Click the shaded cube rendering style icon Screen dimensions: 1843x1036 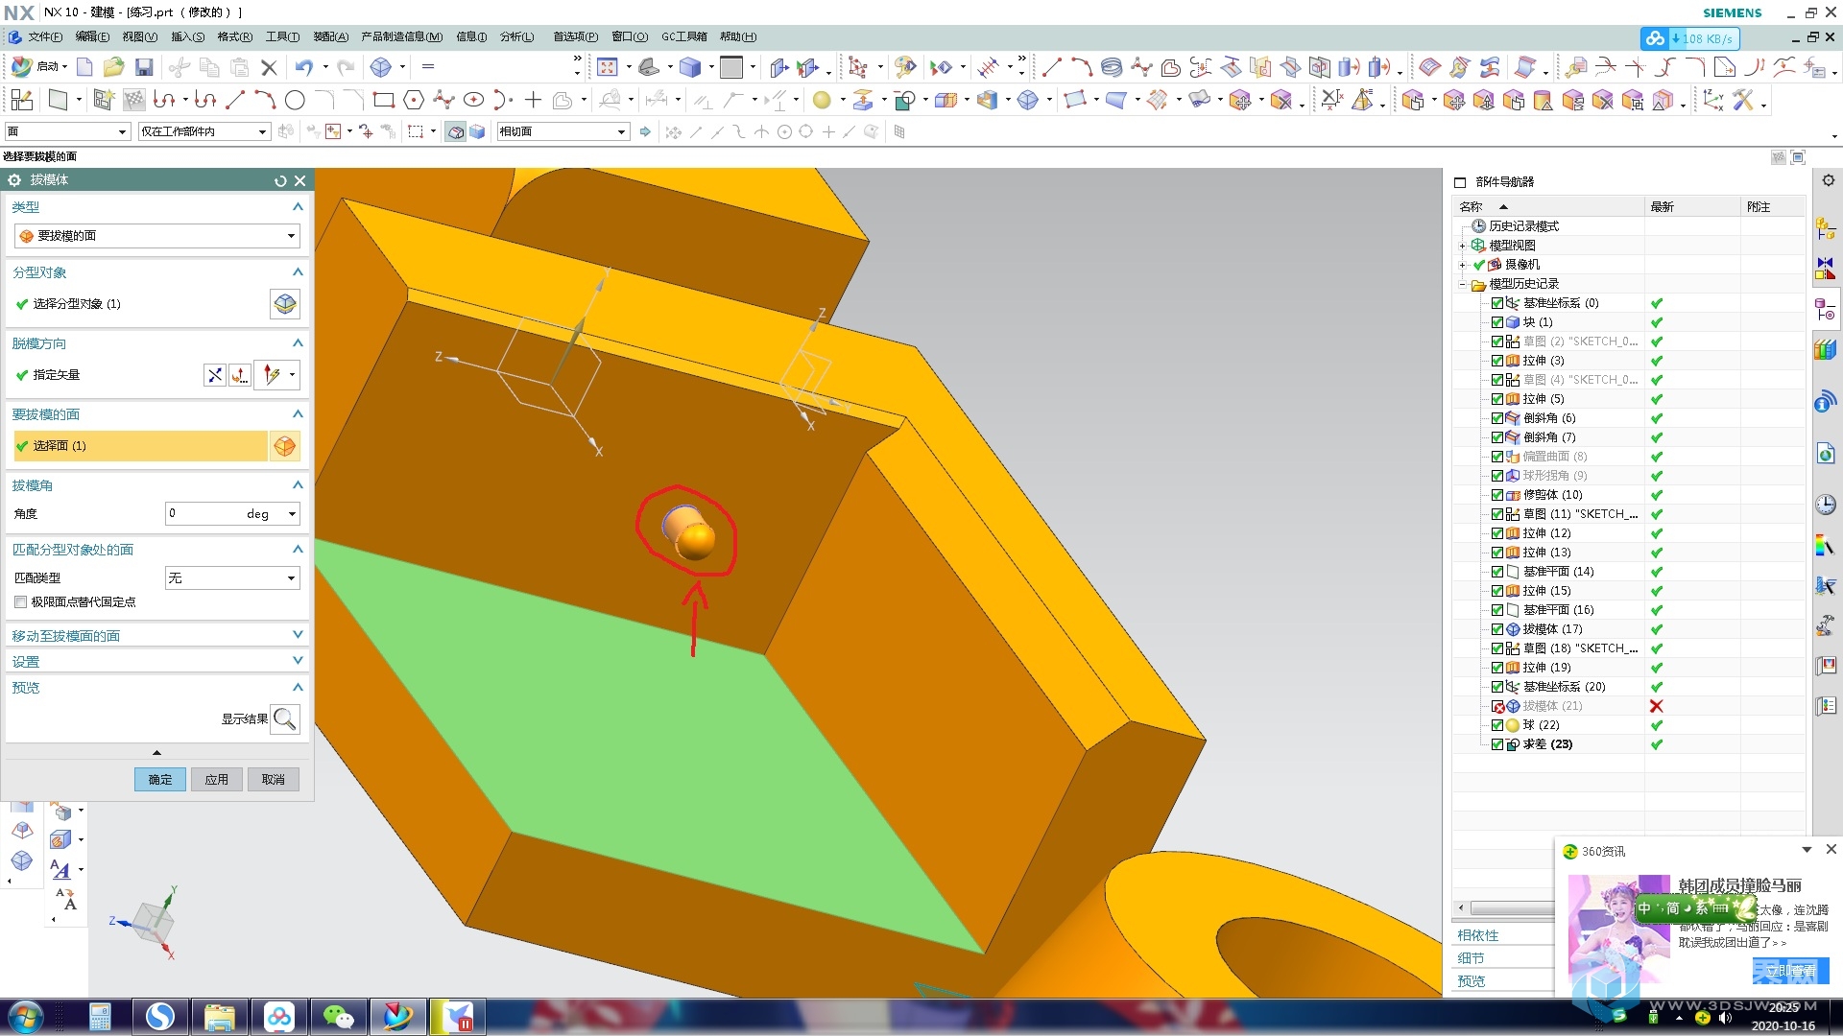[x=690, y=67]
